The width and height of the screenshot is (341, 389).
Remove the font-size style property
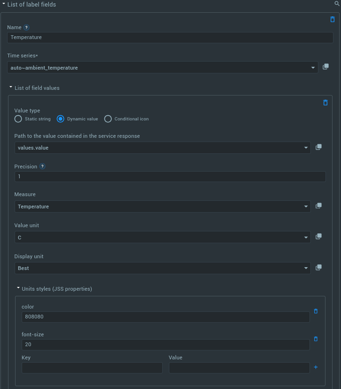click(316, 339)
